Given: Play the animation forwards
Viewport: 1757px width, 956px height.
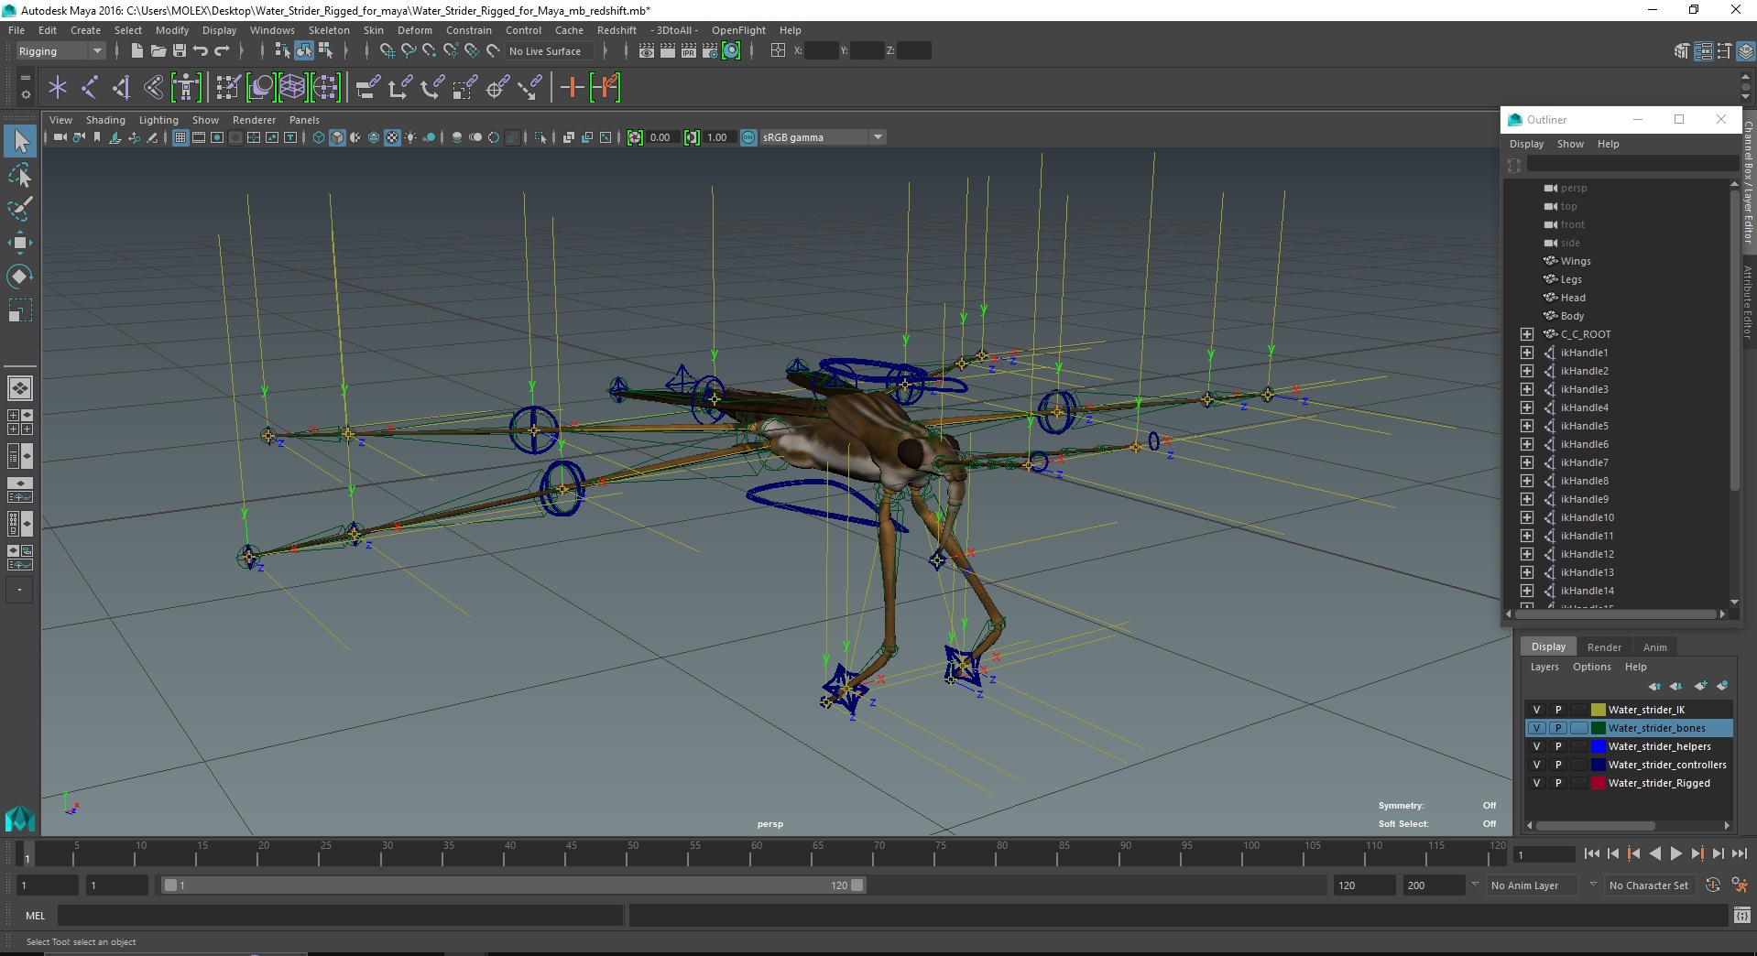Looking at the screenshot, I should pos(1675,853).
